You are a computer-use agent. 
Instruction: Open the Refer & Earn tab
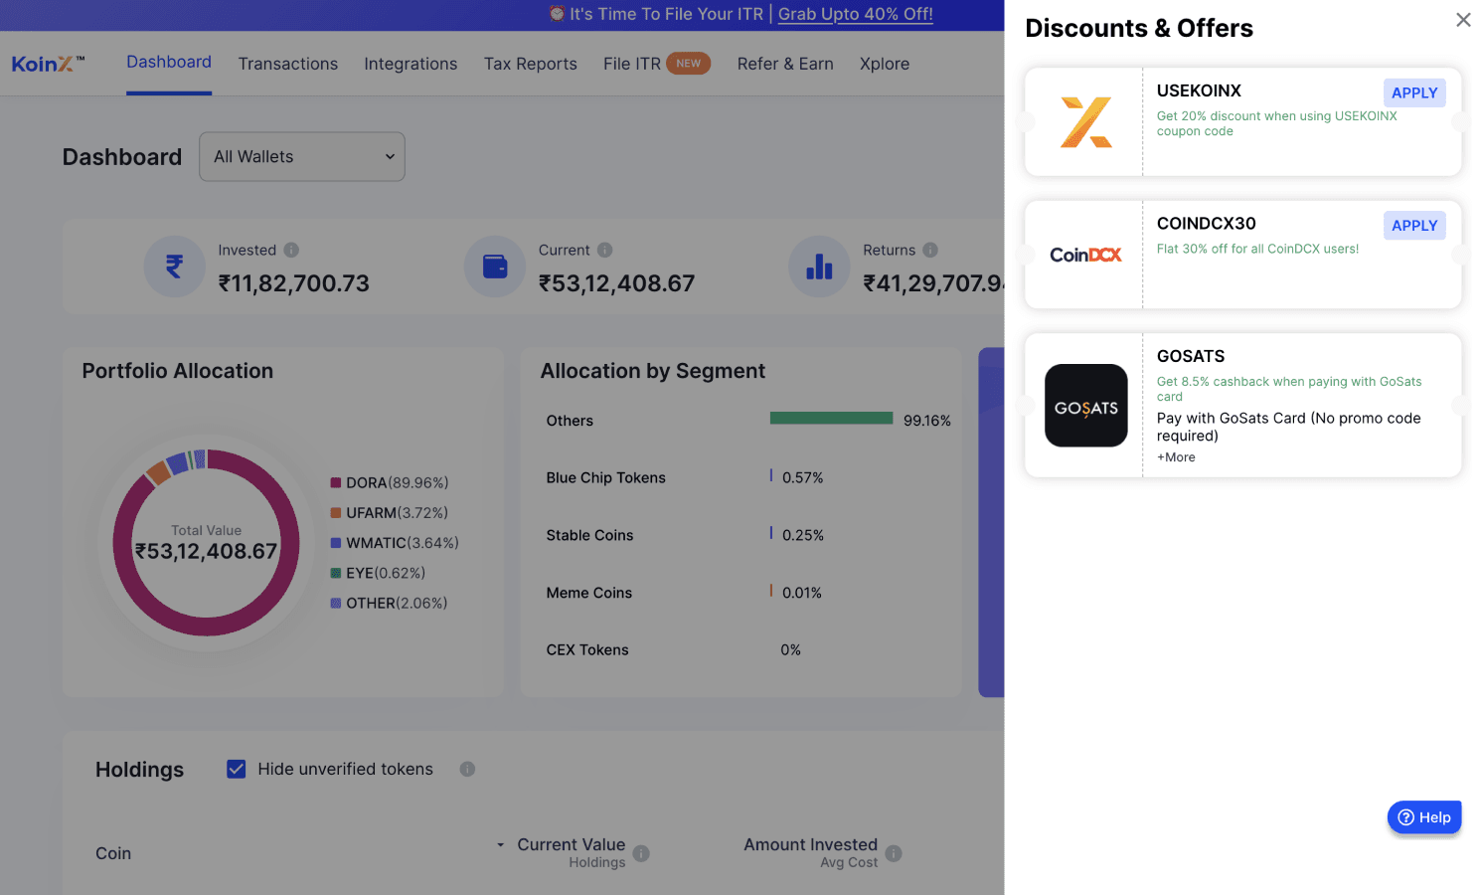pyautogui.click(x=785, y=64)
